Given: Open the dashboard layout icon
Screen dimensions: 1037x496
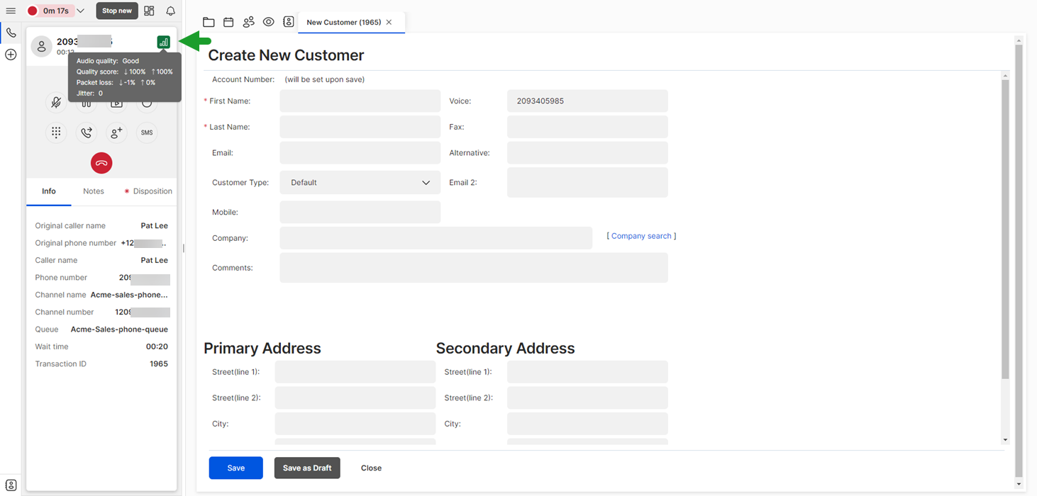Looking at the screenshot, I should coord(149,11).
